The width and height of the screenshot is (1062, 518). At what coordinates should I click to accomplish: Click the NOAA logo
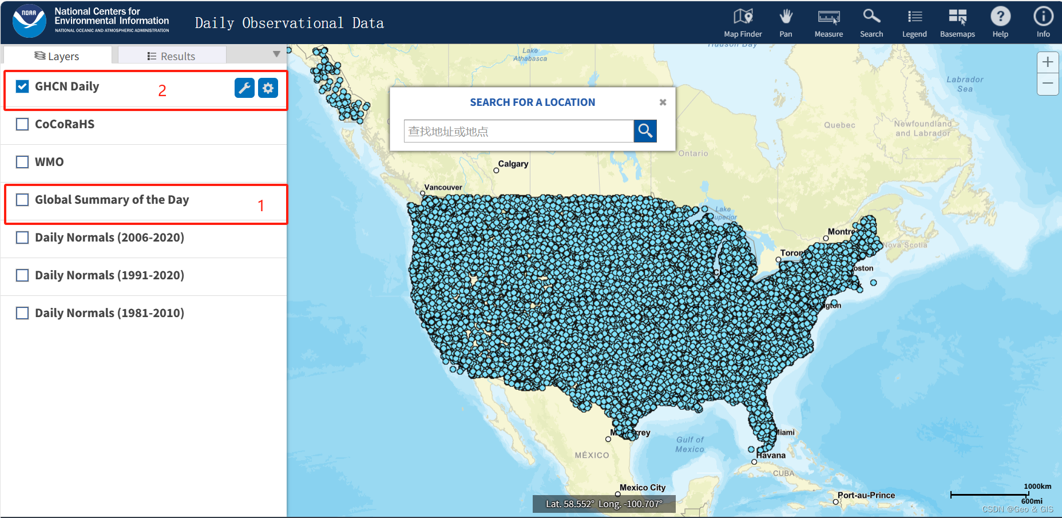point(29,21)
